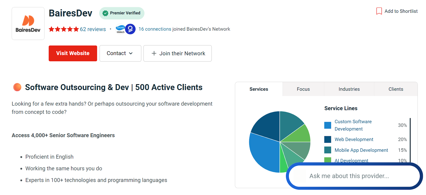Click the Premier Verified checkmark icon

tap(105, 13)
